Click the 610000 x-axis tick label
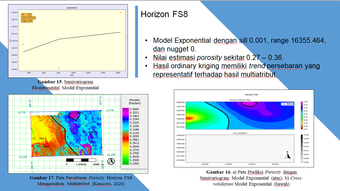The image size is (340, 191). (x=205, y=164)
